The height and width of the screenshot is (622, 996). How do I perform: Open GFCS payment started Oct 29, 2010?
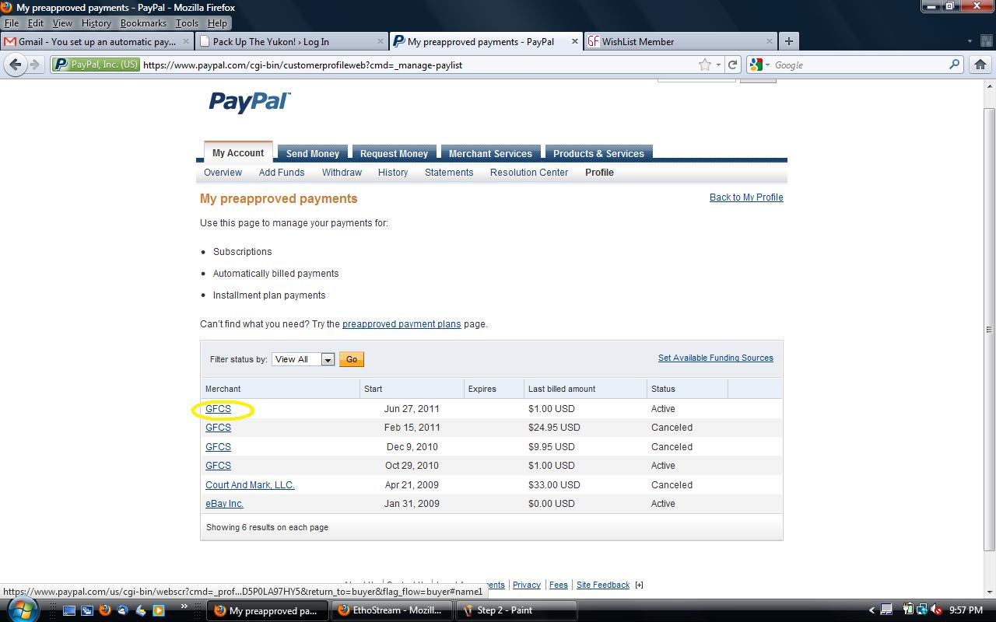pyautogui.click(x=218, y=466)
